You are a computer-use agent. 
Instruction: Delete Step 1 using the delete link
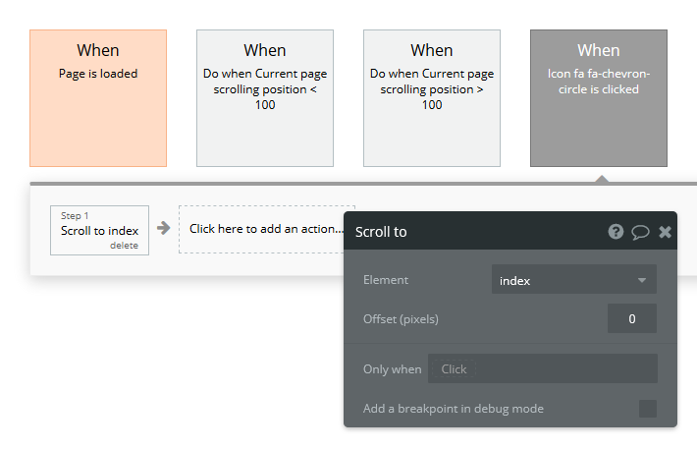coord(124,246)
